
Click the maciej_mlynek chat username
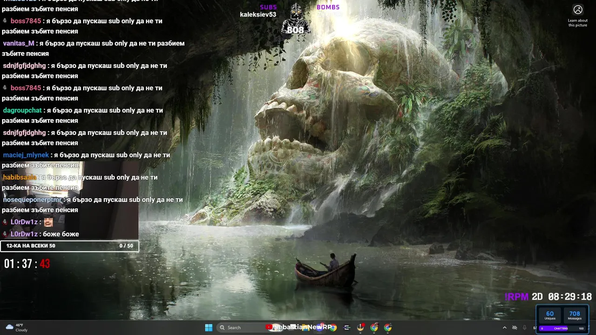(x=26, y=155)
